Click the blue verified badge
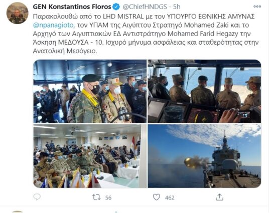The image size is (276, 213). [x=116, y=7]
